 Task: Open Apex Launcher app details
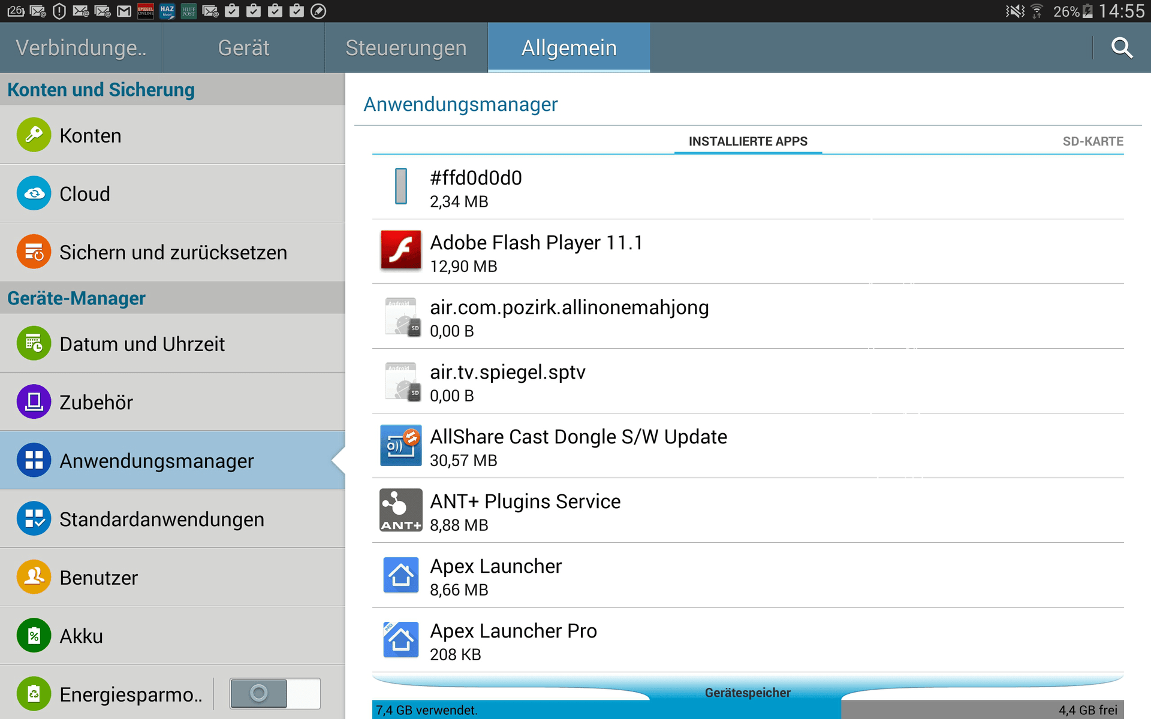click(x=748, y=575)
